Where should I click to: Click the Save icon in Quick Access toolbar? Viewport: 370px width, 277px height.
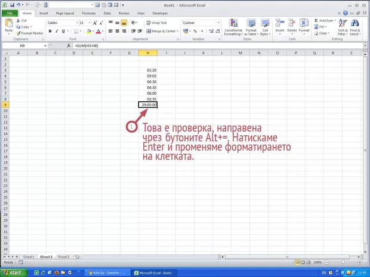coord(12,5)
